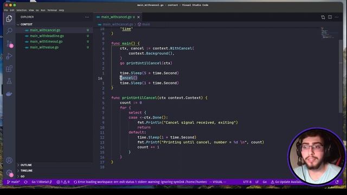Click the context.Background() line
This screenshot has height=195, width=347.
(151, 53)
